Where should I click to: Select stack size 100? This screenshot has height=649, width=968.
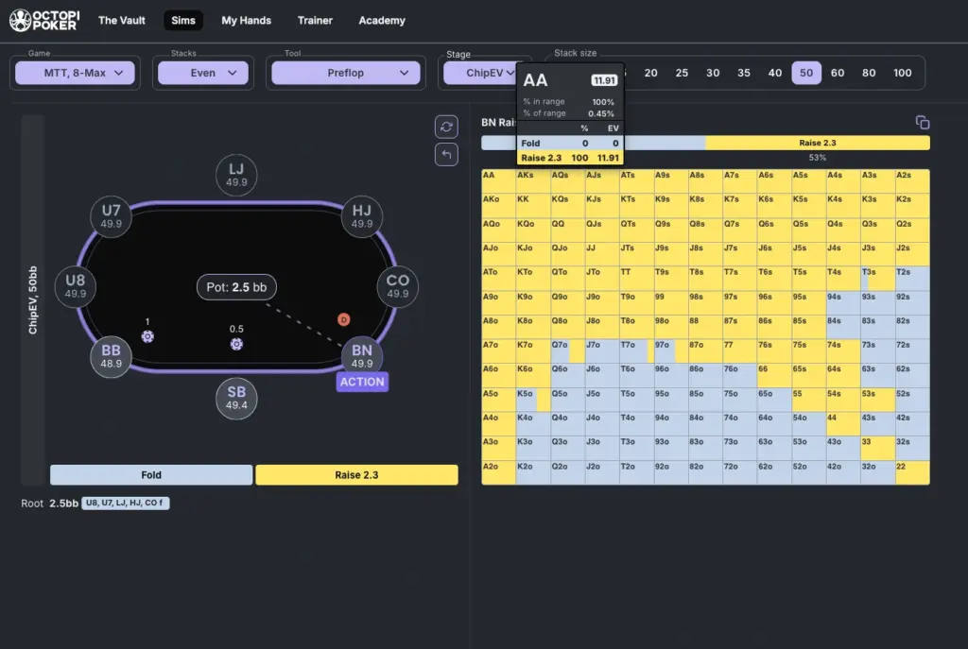point(903,73)
